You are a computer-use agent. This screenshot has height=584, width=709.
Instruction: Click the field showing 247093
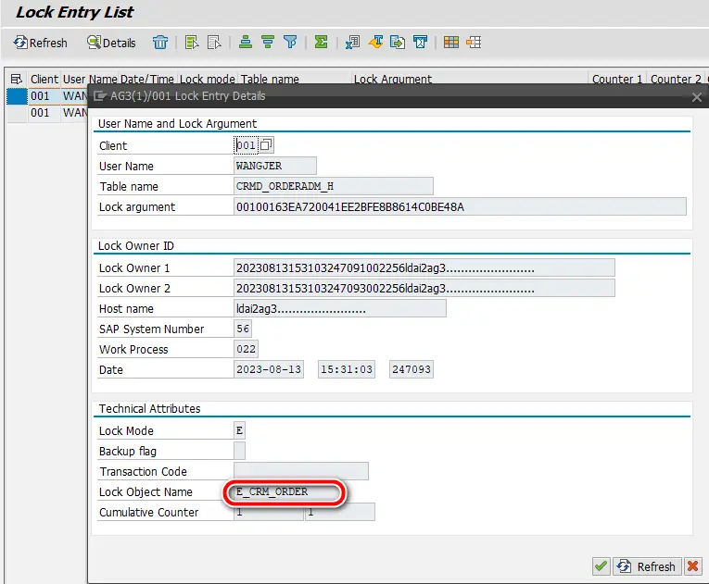click(x=411, y=369)
